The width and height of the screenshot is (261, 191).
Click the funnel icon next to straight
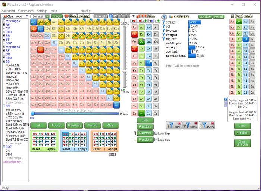[x=164, y=22]
